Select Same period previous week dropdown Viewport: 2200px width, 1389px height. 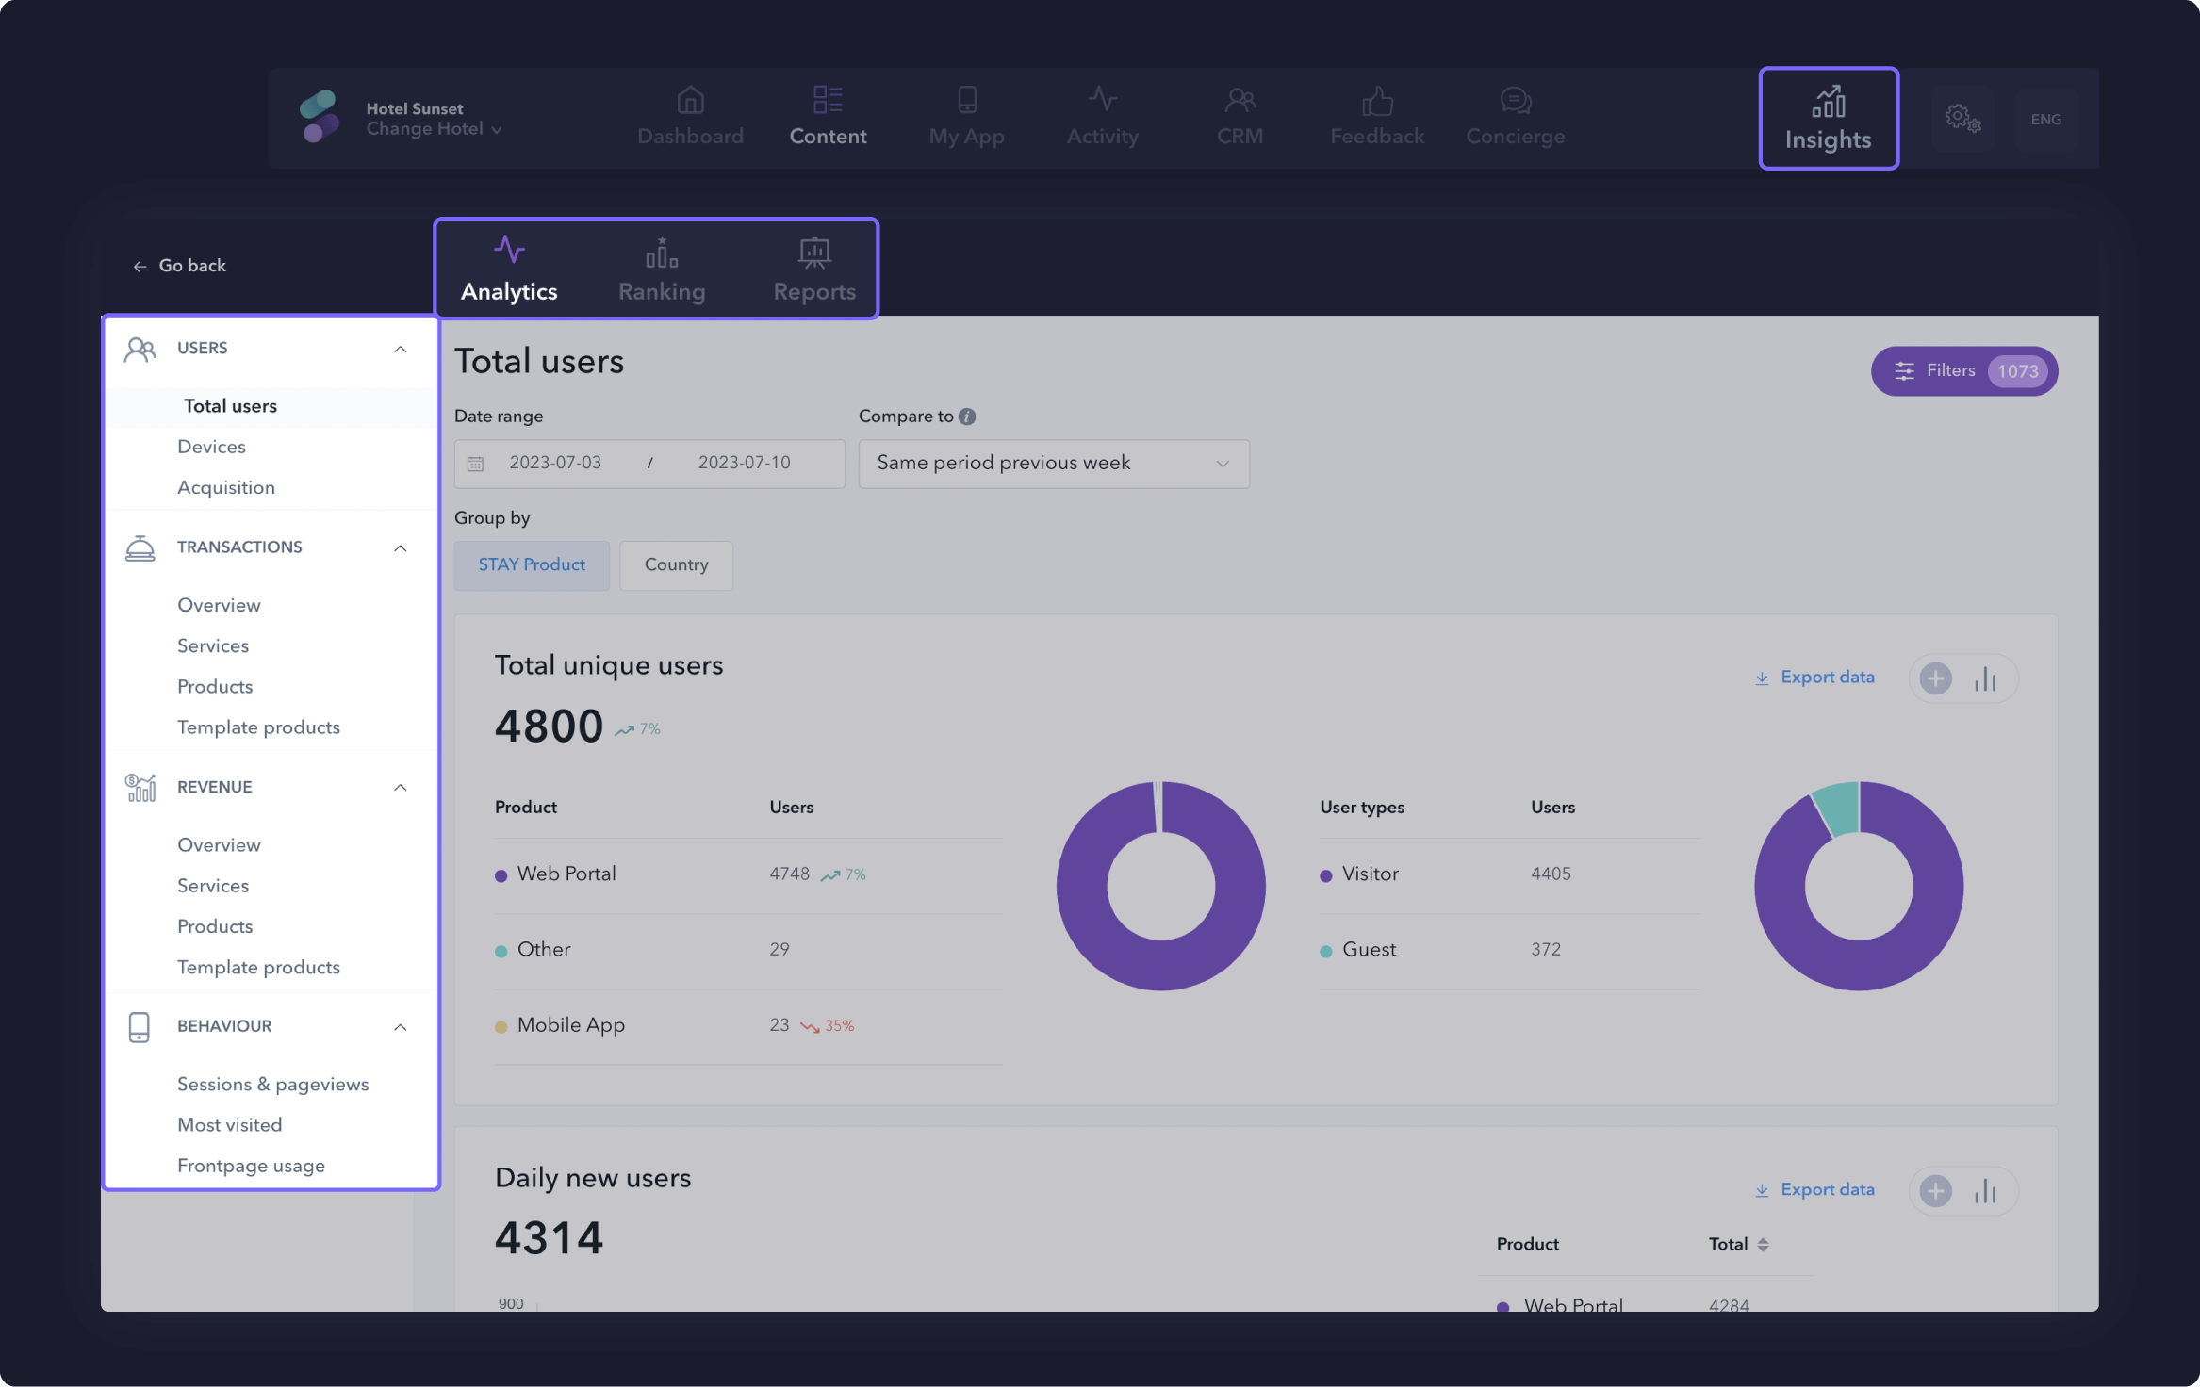click(x=1050, y=463)
